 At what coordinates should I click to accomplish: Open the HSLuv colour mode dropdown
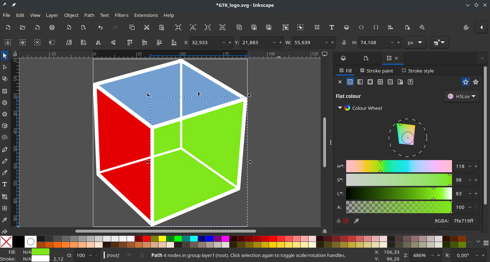point(462,96)
